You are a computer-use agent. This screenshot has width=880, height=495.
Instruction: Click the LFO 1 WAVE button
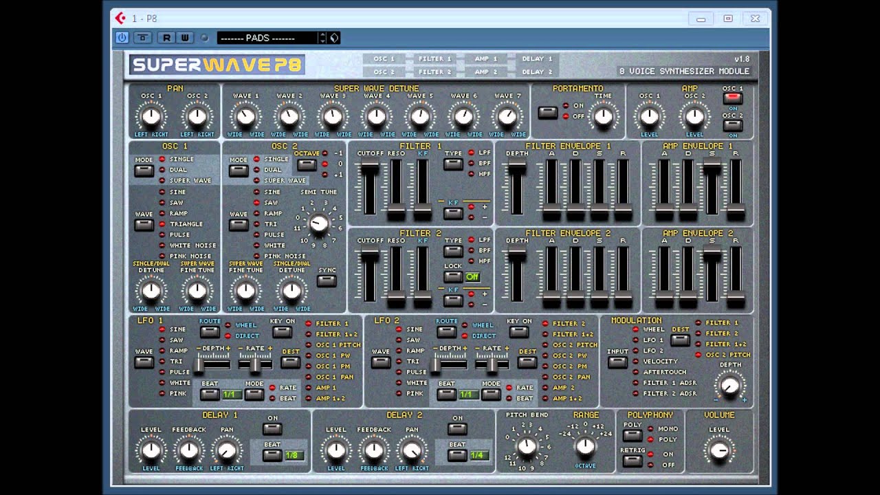coord(144,362)
